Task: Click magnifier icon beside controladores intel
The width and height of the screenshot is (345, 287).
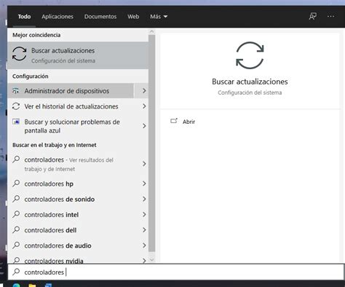Action: coord(16,214)
